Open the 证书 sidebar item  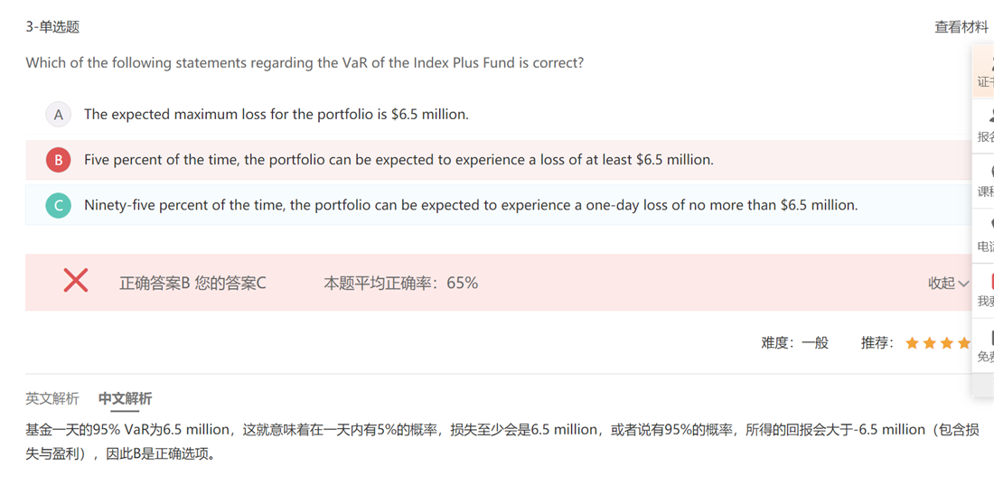(x=986, y=72)
